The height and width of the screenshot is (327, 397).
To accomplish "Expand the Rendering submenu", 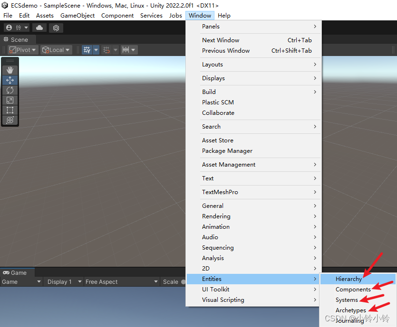I will point(254,216).
